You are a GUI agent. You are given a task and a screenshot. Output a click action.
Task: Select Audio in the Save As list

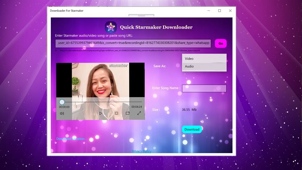tap(204, 66)
